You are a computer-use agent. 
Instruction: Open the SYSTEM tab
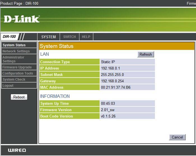point(48,37)
